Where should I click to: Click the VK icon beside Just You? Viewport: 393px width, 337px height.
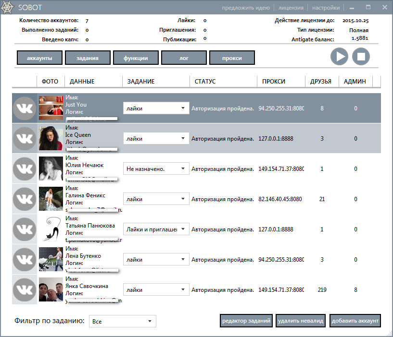[25, 108]
